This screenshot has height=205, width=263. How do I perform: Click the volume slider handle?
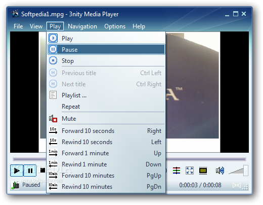pos(246,170)
